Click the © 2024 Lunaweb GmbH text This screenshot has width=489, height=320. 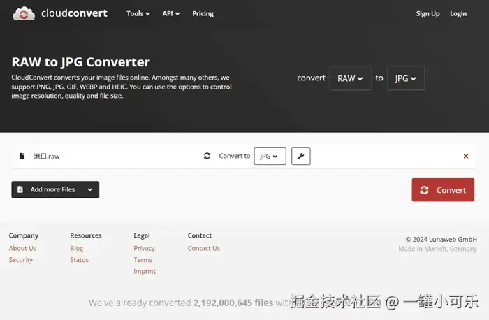click(441, 239)
